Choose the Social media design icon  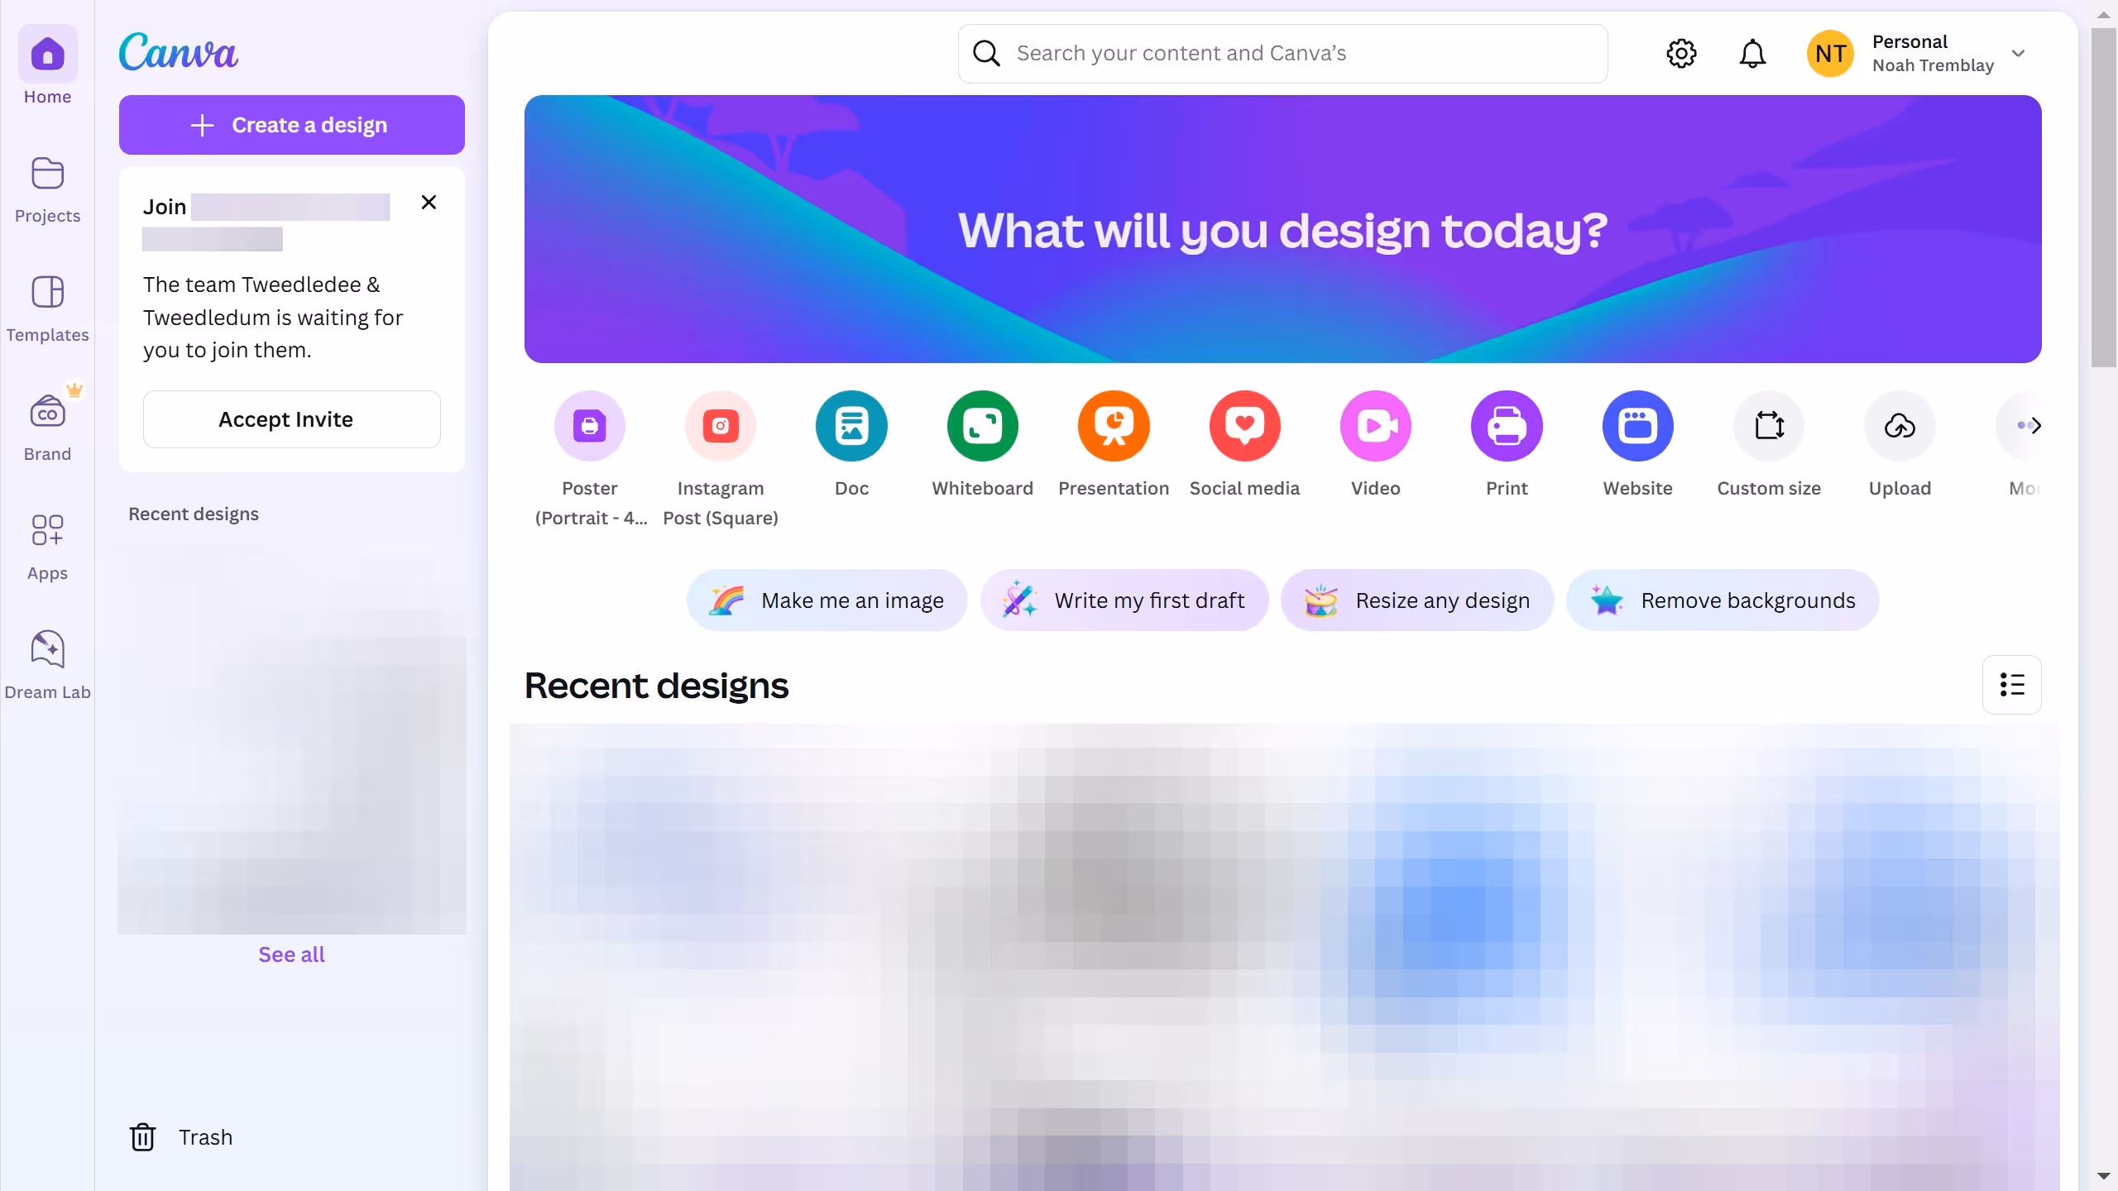1244,426
